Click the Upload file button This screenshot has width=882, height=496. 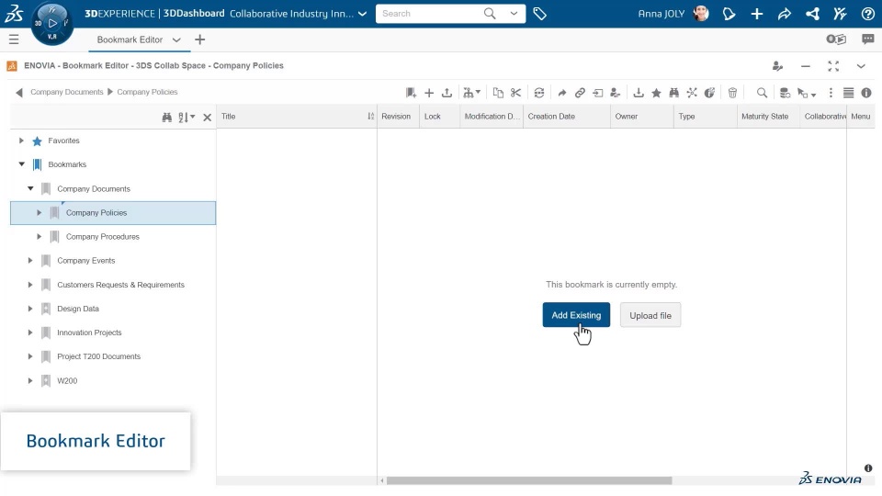point(650,315)
